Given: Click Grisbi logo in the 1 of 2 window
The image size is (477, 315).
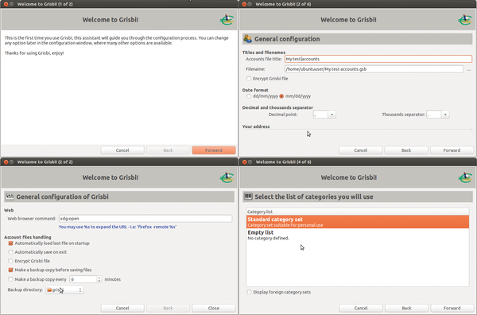Looking at the screenshot, I should (x=227, y=20).
